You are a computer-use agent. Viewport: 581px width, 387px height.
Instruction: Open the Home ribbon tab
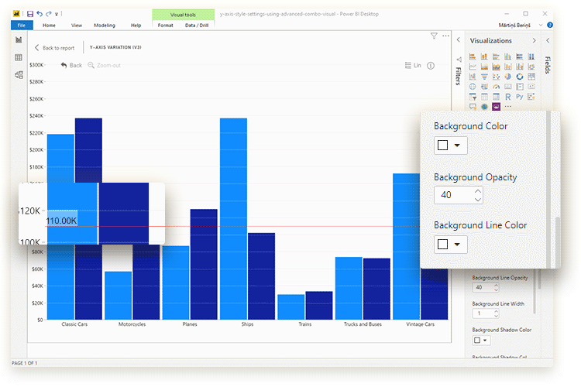[49, 26]
